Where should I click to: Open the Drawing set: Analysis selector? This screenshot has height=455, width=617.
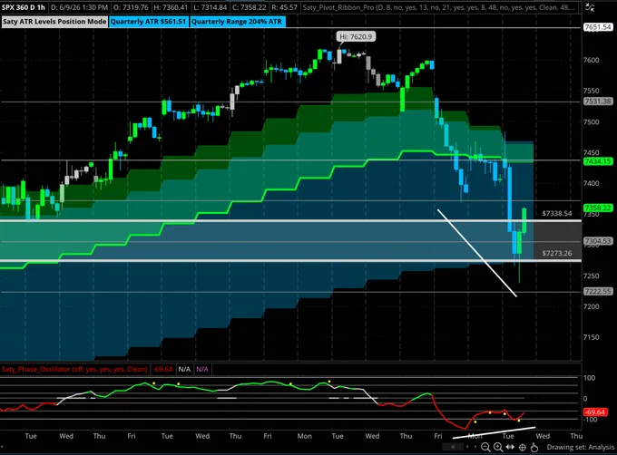[580, 447]
